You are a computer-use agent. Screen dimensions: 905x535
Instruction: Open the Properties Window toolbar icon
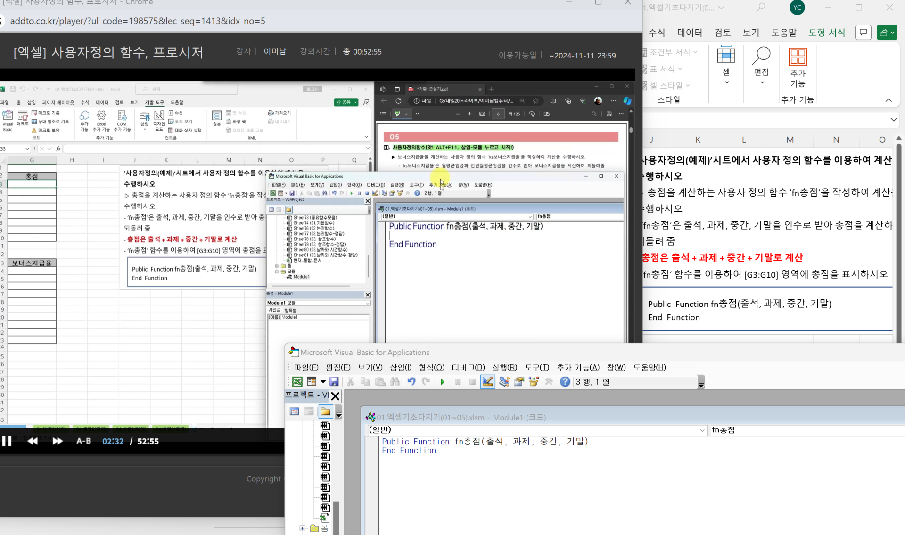coord(519,382)
